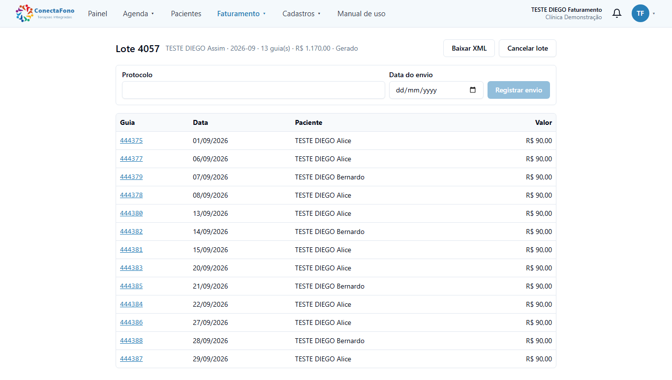Click the Valor column header
The width and height of the screenshot is (672, 380).
pos(544,122)
